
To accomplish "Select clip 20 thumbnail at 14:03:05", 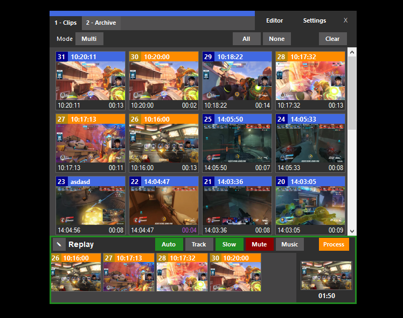I will point(310,206).
